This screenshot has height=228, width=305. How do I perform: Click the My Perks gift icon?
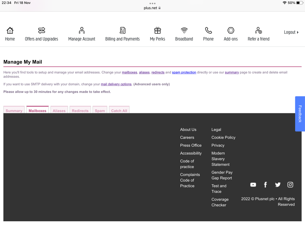coord(158,30)
